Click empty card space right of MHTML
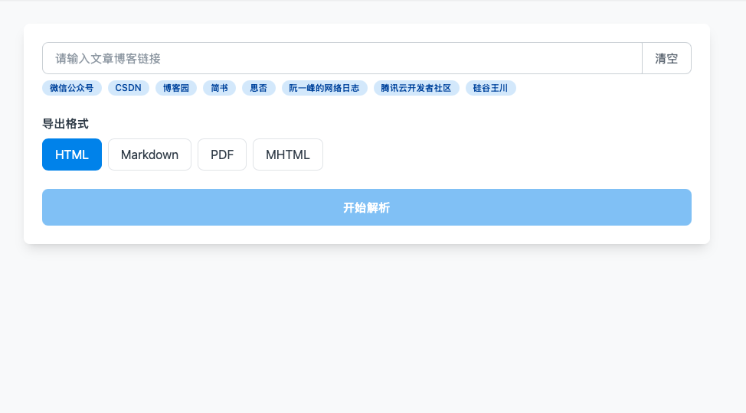The image size is (746, 413). (x=506, y=154)
